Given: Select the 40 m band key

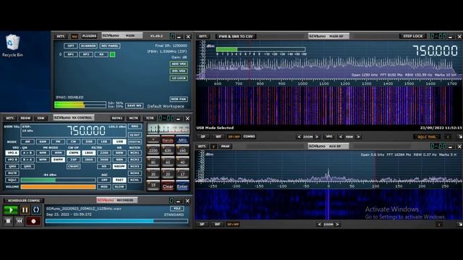Looking at the screenshot, I should 182,162.
